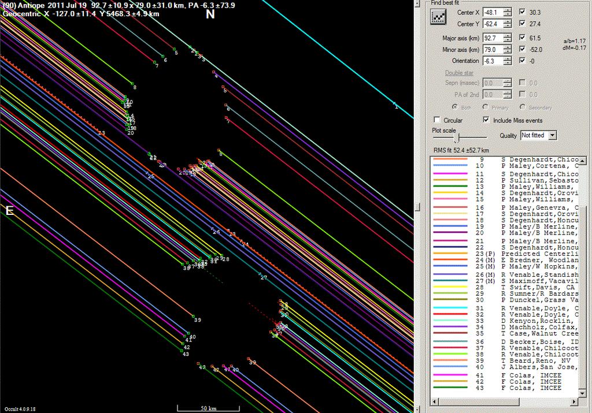Decrease Minor axis with its down arrow
Image resolution: width=592 pixels, height=413 pixels.
point(508,51)
